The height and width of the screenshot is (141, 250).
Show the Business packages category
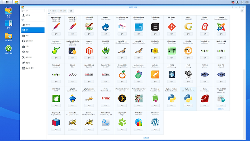(33, 47)
